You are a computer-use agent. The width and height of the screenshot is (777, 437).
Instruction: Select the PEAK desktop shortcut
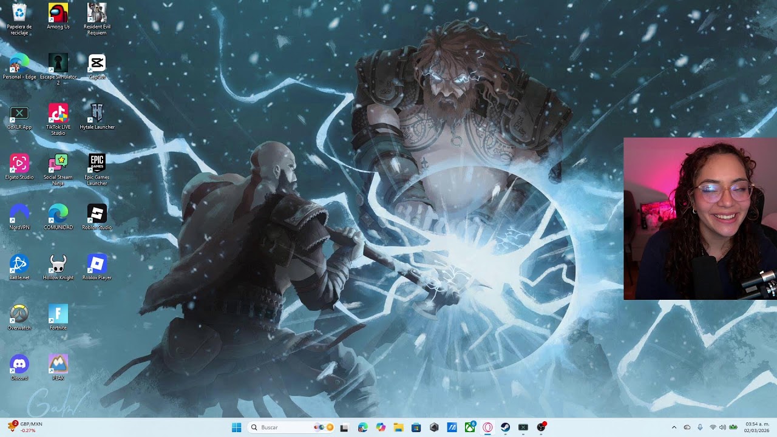(x=58, y=368)
